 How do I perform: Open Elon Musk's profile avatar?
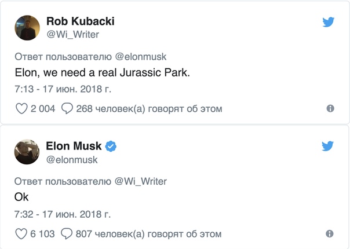click(x=27, y=152)
